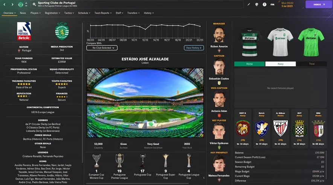Click the white away kit
Viewport: 333px width, 185px height.
(280, 42)
